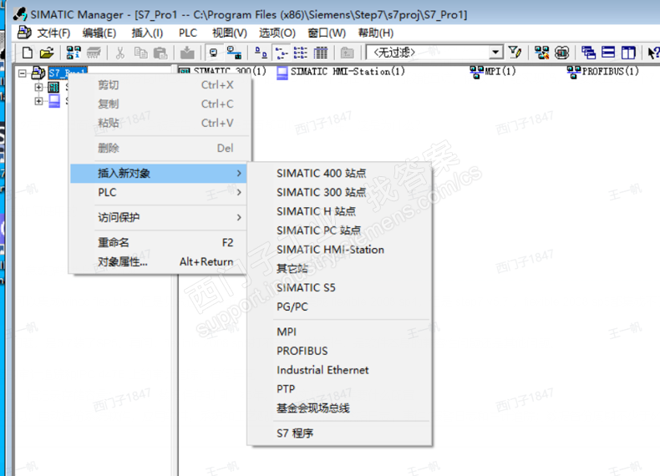Click the Copy toolbar icon
The image size is (660, 476).
[x=140, y=53]
